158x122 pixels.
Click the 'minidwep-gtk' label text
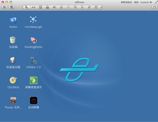[33, 27]
